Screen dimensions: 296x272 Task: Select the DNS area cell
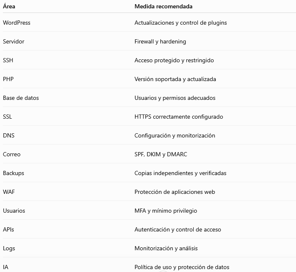9,135
